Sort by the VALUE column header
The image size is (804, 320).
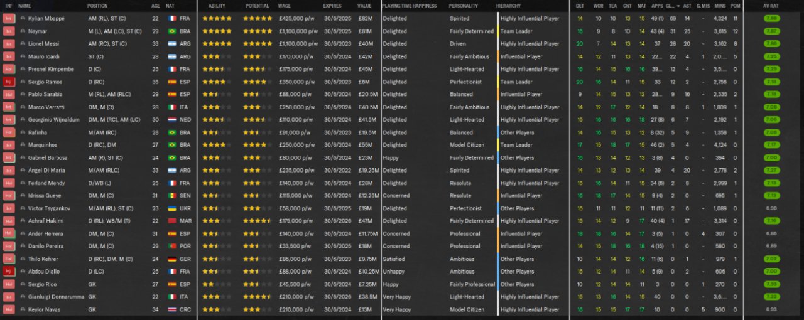364,6
